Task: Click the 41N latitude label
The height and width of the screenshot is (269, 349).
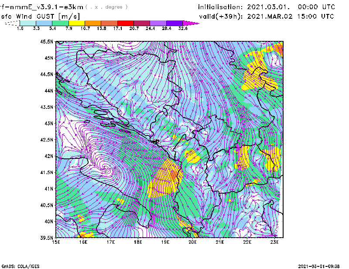Action: pyautogui.click(x=49, y=189)
